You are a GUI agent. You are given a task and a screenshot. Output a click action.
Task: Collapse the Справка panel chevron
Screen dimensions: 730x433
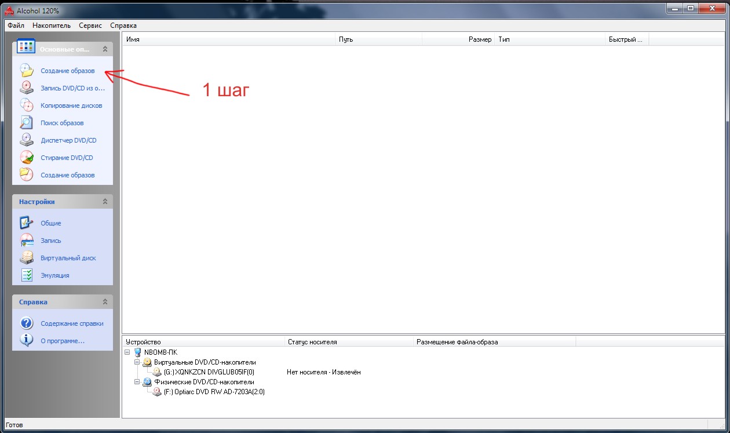point(105,302)
